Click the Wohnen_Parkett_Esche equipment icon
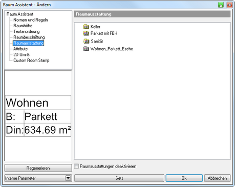The image size is (235, 187). pyautogui.click(x=86, y=49)
